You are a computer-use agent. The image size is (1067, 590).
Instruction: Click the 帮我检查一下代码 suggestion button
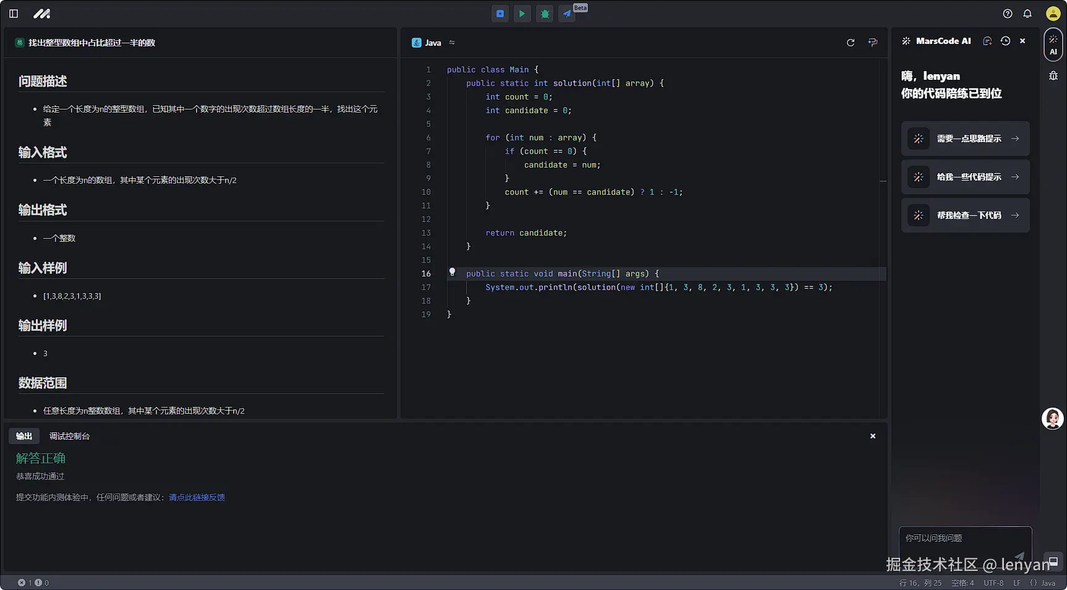pyautogui.click(x=965, y=215)
